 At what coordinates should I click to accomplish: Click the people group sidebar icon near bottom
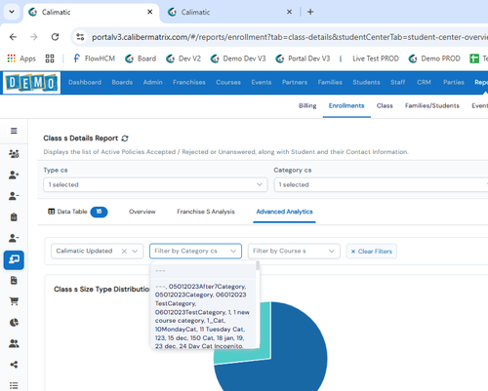click(x=14, y=343)
